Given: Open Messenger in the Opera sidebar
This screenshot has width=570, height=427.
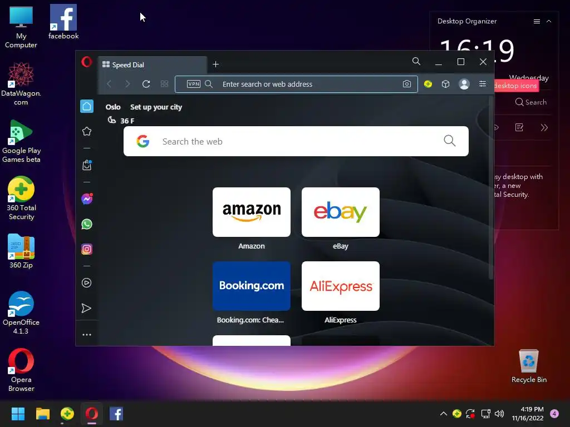Looking at the screenshot, I should point(86,199).
